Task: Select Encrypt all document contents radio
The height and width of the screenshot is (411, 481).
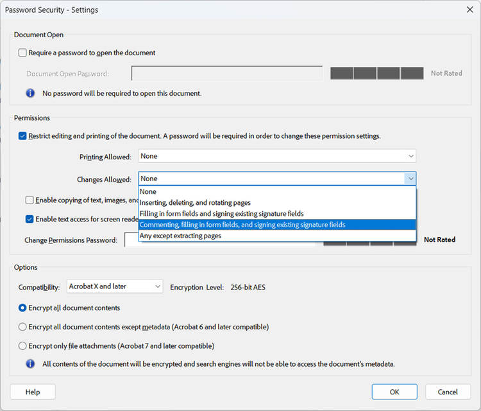Action: 23,308
